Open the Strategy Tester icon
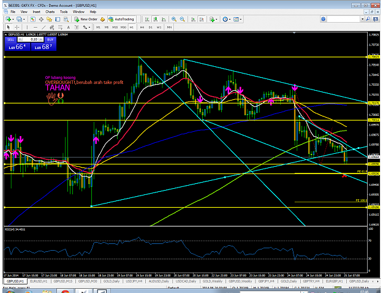The height and width of the screenshot is (293, 383). pos(66,19)
